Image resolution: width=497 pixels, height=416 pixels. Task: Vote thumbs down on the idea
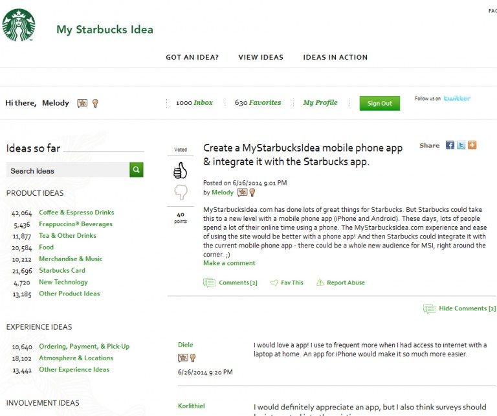[x=181, y=192]
